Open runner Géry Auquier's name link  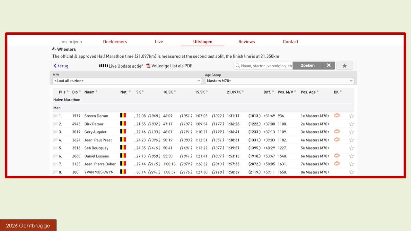click(x=95, y=132)
